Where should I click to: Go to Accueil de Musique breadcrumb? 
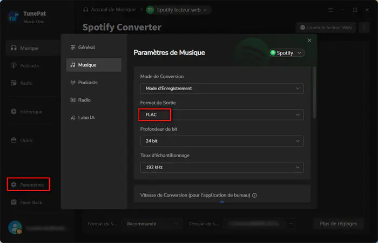[109, 10]
